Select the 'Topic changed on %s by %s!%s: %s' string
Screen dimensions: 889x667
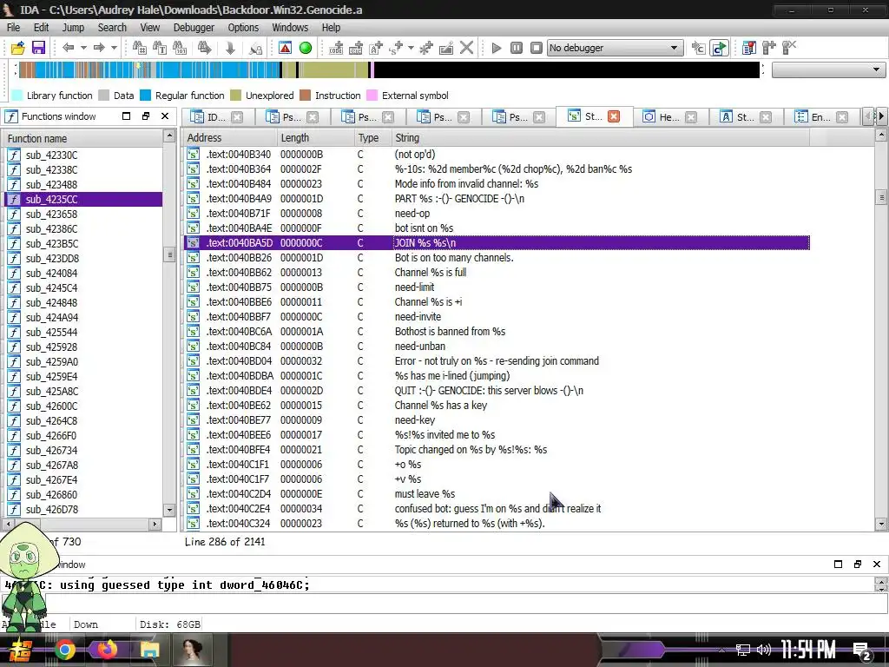pos(497,449)
